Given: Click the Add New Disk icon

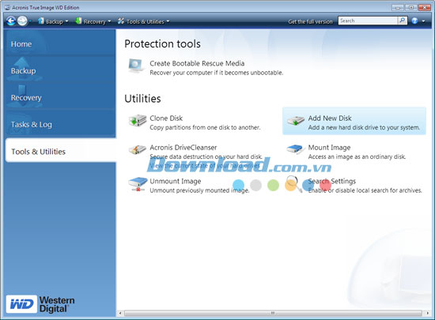Looking at the screenshot, I should click(x=296, y=121).
